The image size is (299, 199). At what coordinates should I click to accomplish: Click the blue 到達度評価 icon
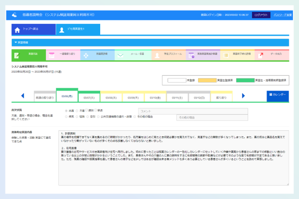86,55
